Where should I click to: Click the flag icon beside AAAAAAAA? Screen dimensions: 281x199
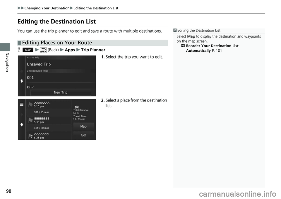(x=30, y=104)
